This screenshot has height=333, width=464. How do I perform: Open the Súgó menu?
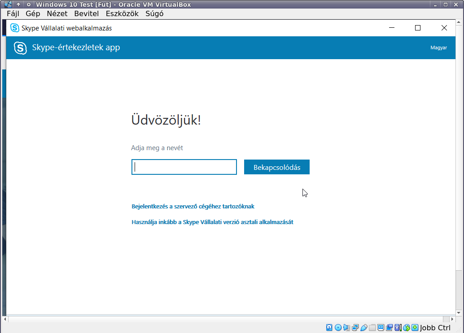pyautogui.click(x=154, y=13)
